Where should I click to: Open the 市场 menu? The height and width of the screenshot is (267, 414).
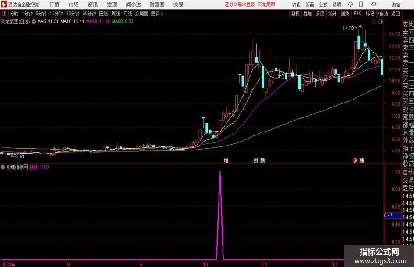[74, 4]
